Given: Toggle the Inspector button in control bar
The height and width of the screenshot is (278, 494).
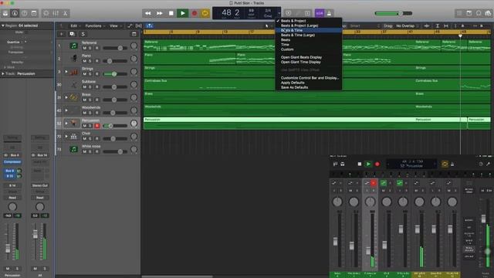Looking at the screenshot, I should [15, 13].
